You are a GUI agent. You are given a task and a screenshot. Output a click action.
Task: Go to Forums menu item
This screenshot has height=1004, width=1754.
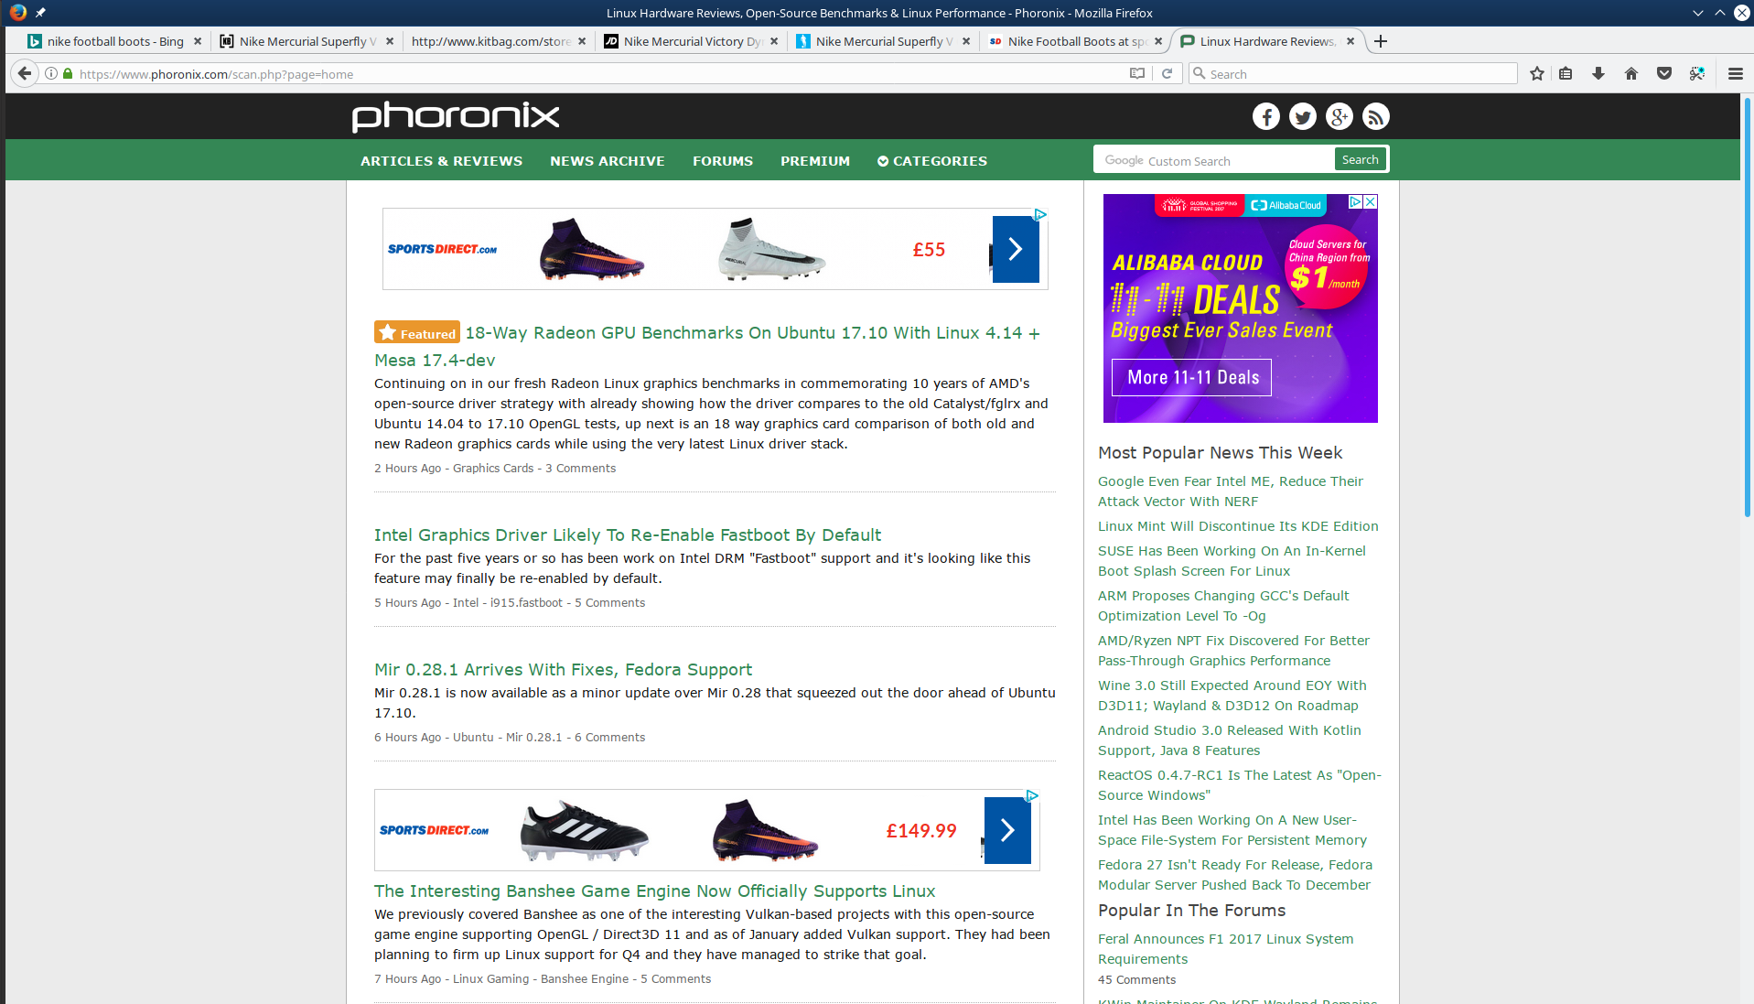coord(723,161)
